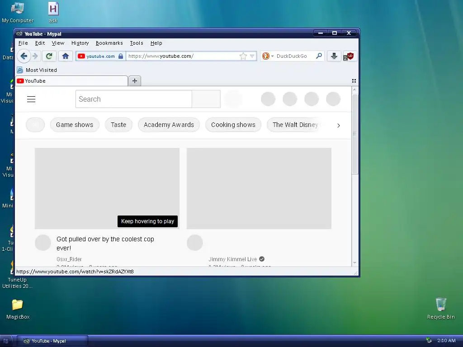Open the uBlock Origin shield icon
This screenshot has height=347, width=463.
coord(349,56)
